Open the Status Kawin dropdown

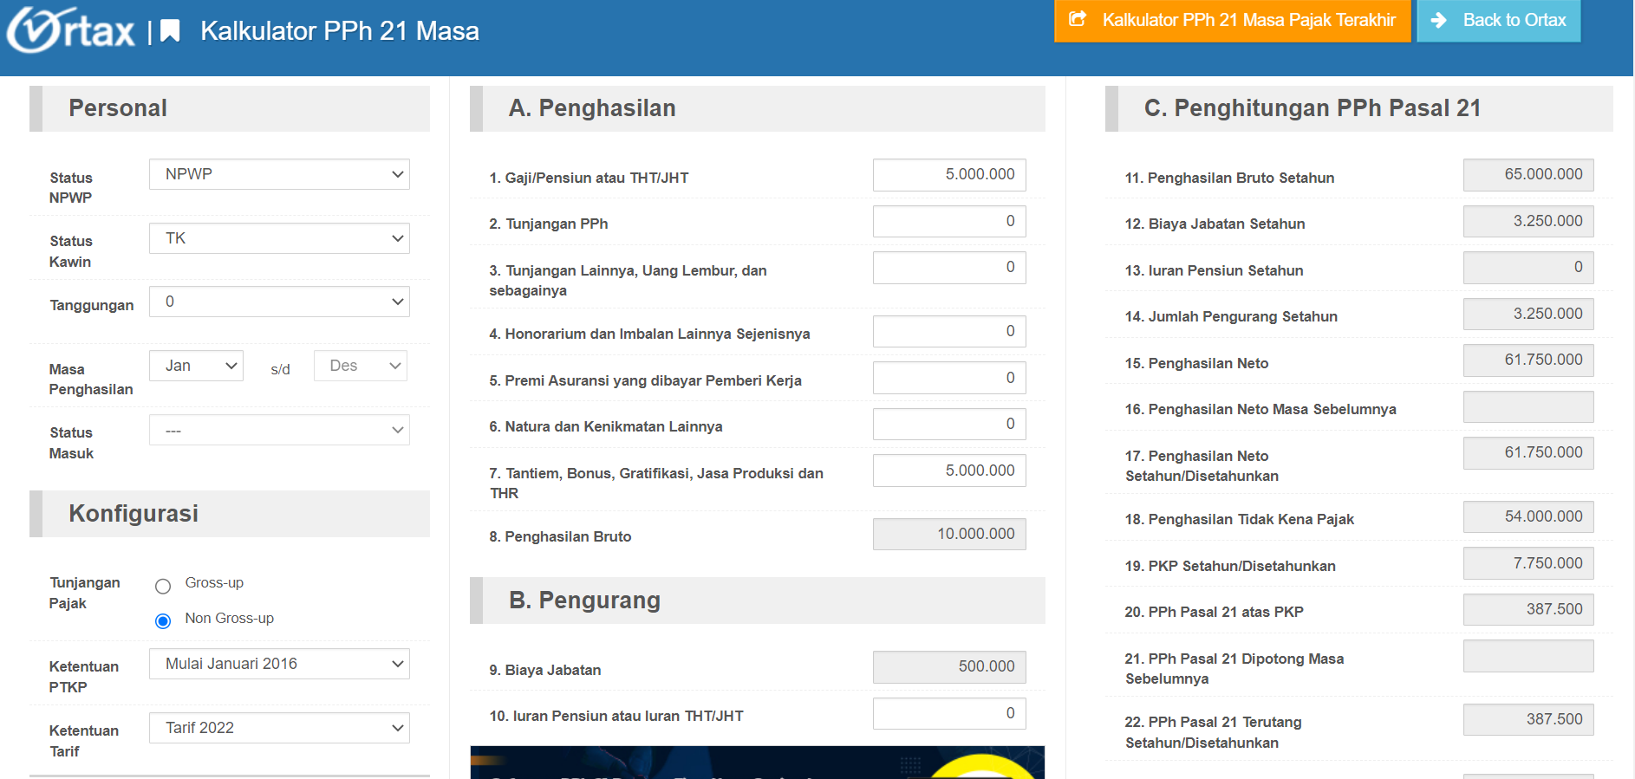(x=279, y=238)
